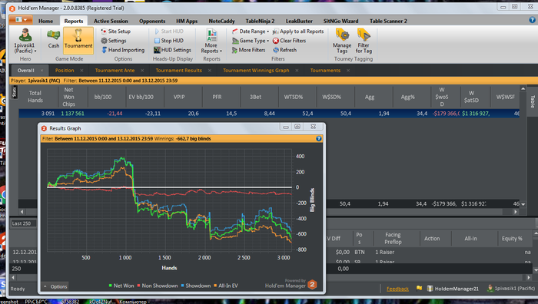Select Tournament Winnings Graph report tab
The width and height of the screenshot is (538, 304).
click(x=256, y=71)
